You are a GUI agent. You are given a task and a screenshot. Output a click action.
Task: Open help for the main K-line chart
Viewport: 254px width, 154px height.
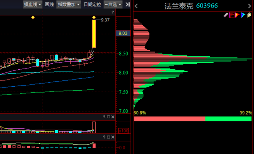(x=113, y=12)
